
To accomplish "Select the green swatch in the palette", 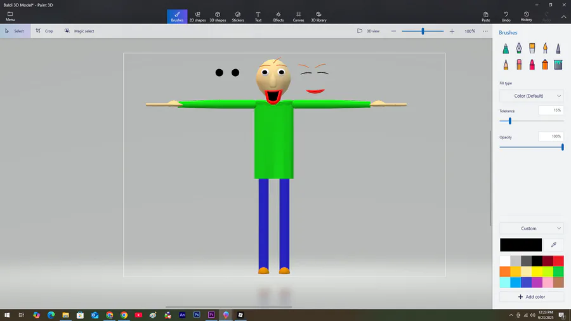I will coord(558,272).
